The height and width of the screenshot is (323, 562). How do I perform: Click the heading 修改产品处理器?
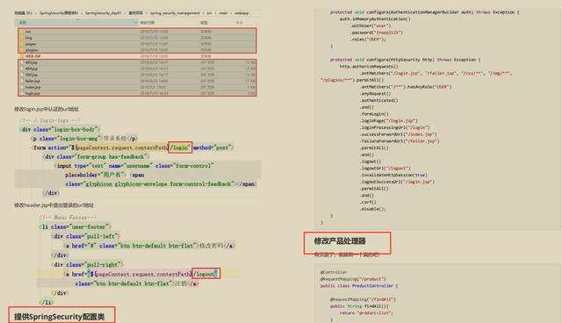tap(340, 241)
